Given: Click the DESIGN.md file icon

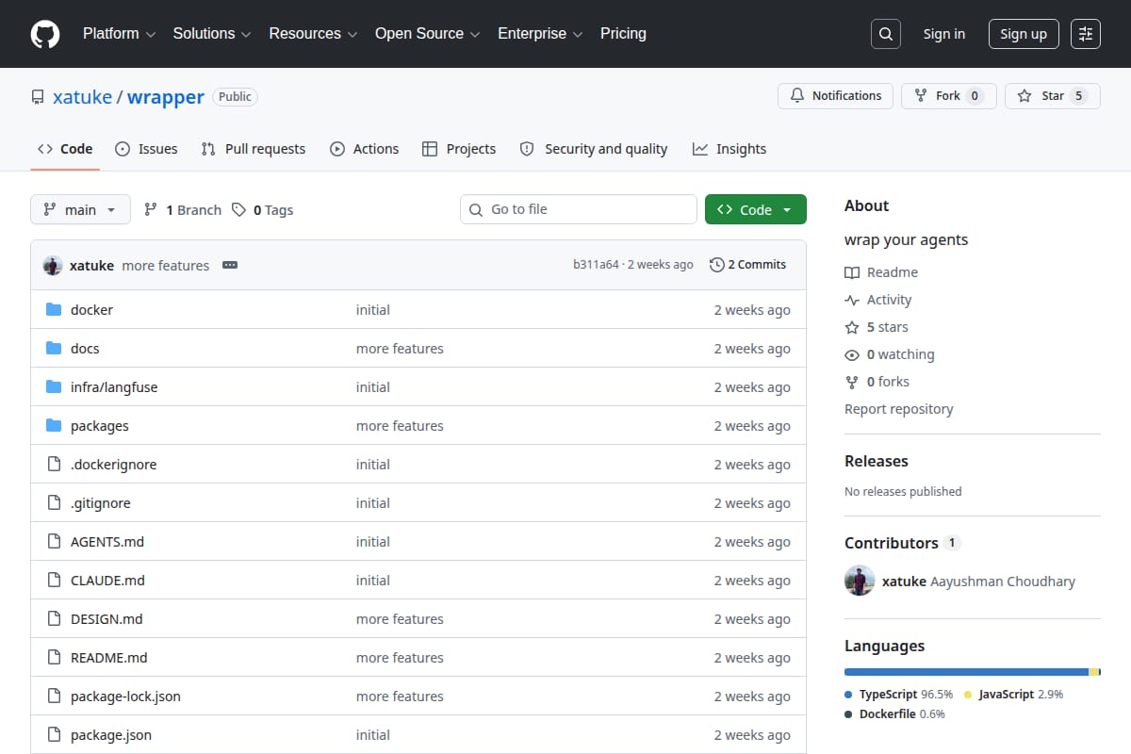Looking at the screenshot, I should 54,619.
